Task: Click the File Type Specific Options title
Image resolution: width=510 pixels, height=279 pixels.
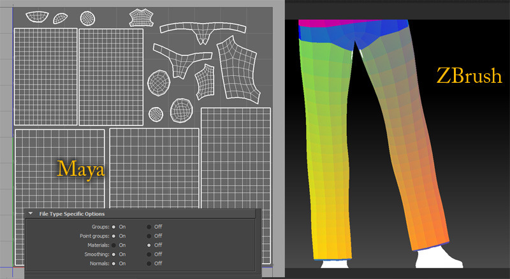Action: 72,214
